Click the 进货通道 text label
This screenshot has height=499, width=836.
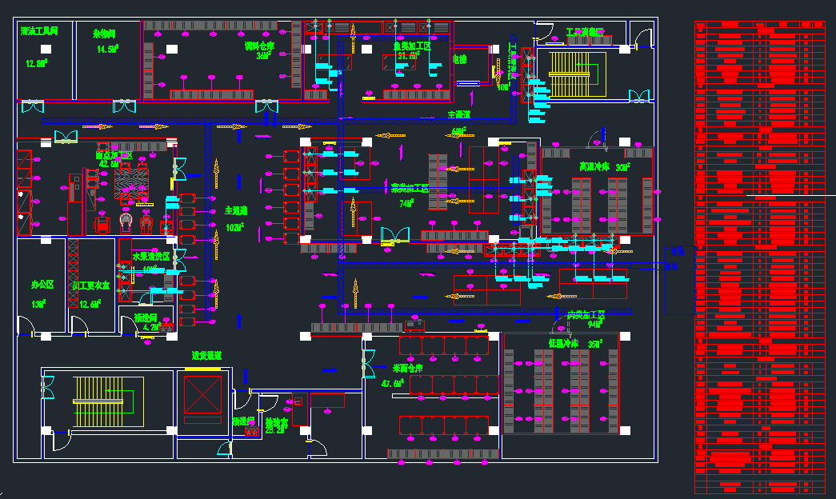pyautogui.click(x=206, y=355)
